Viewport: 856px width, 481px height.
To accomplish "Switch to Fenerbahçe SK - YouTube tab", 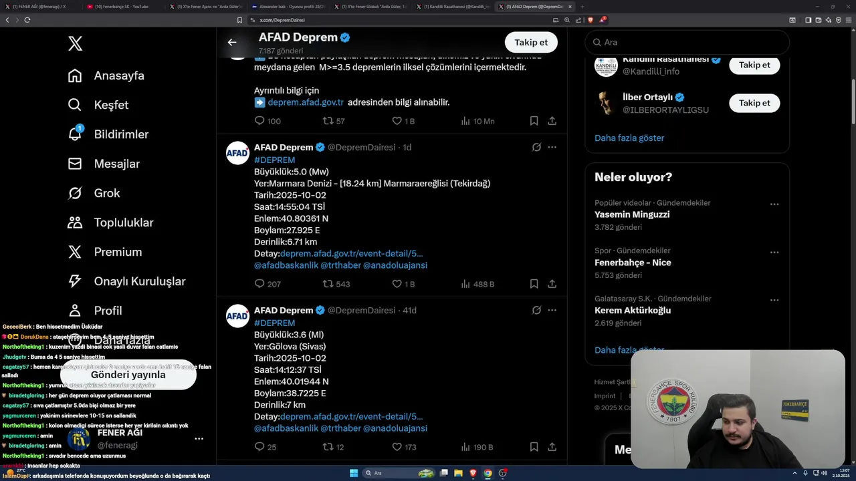I will (x=122, y=7).
